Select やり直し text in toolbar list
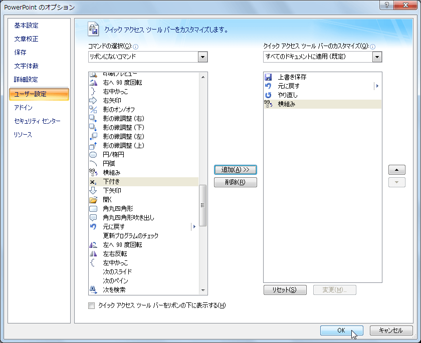 coord(288,95)
